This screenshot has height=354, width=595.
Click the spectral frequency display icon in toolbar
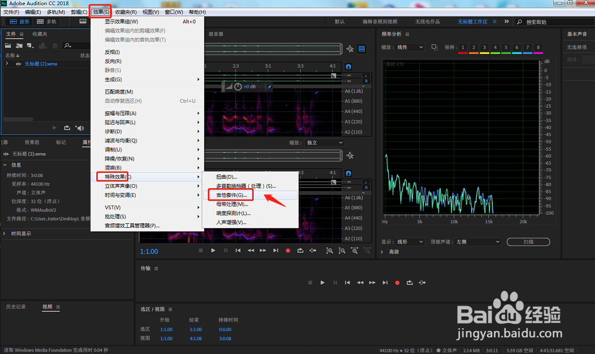click(83, 21)
